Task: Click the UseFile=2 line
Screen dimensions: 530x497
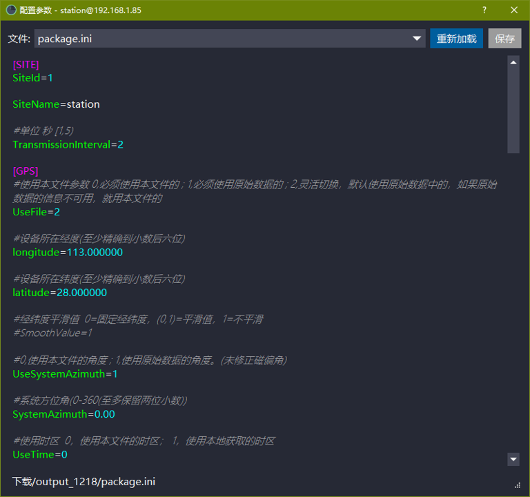Action: coord(36,212)
